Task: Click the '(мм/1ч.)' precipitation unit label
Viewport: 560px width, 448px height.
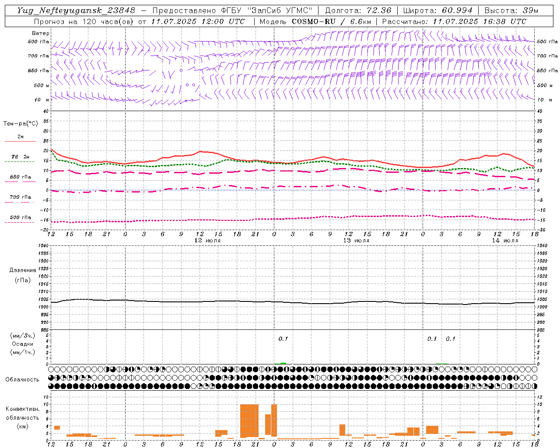Action: click(x=23, y=352)
